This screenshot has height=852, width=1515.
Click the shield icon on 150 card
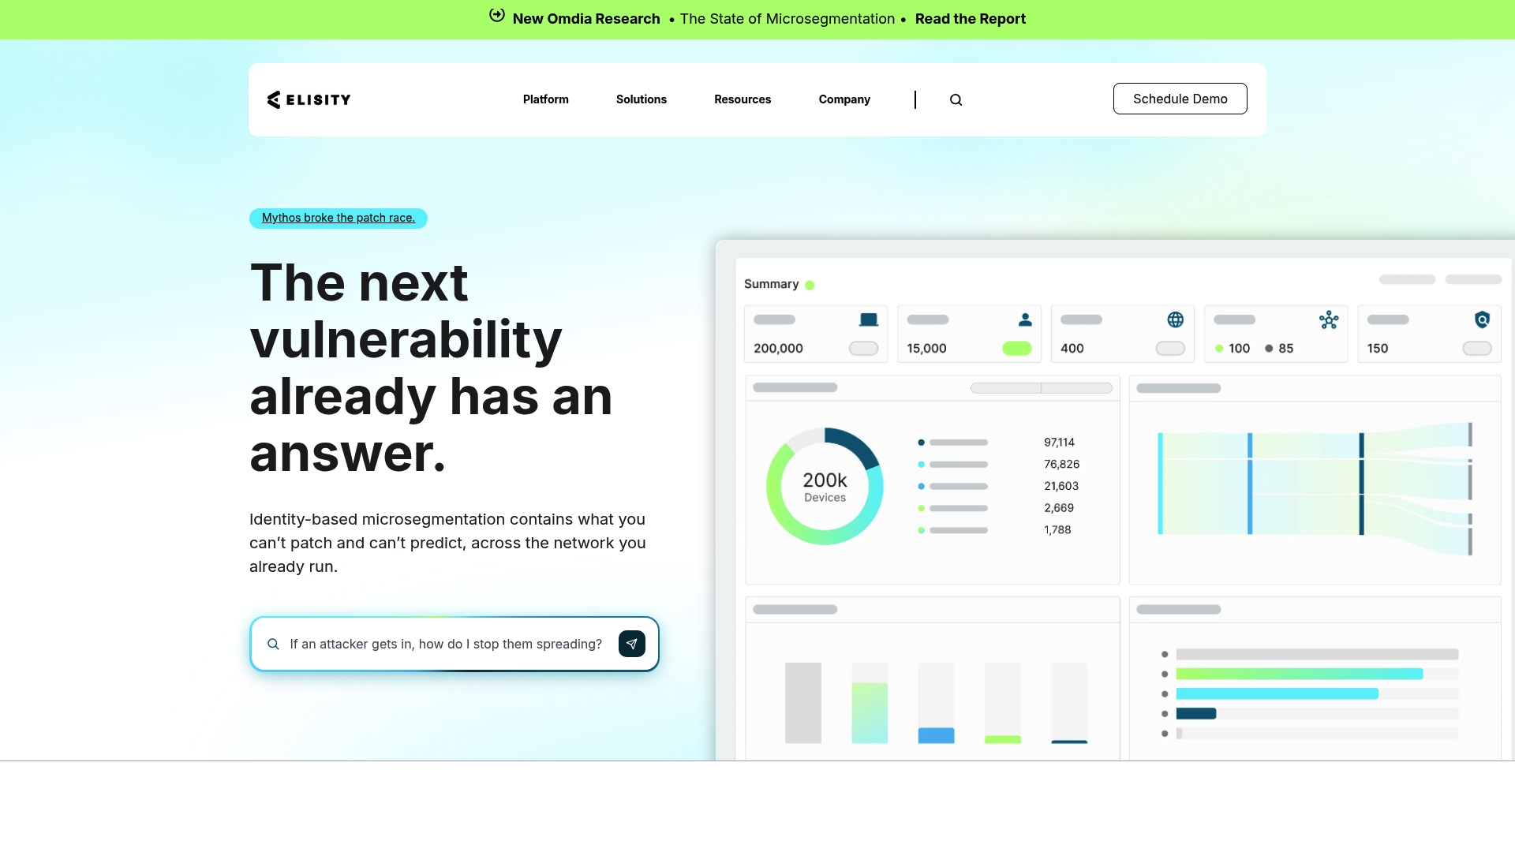[x=1482, y=319]
